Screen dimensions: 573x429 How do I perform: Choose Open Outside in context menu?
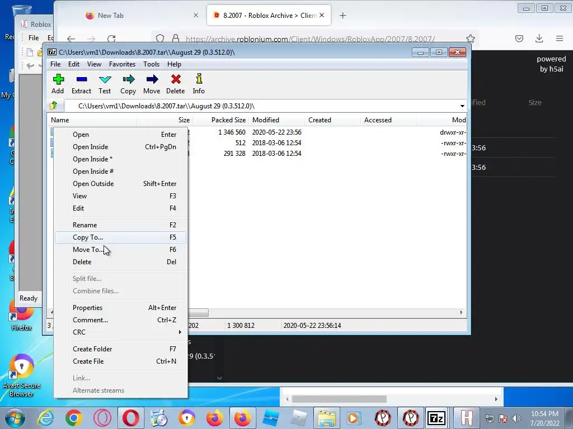click(x=121, y=184)
